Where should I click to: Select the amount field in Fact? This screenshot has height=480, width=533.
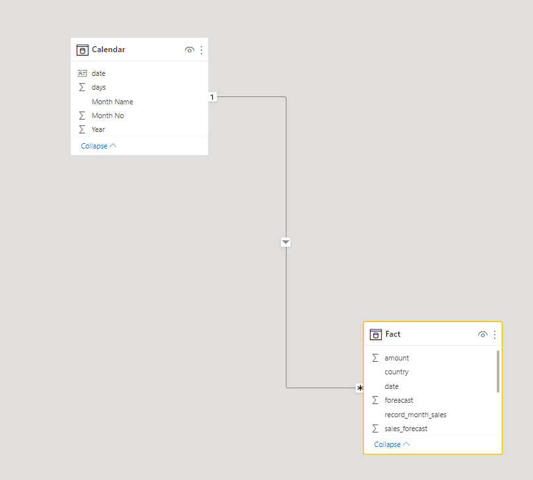[x=430, y=358]
